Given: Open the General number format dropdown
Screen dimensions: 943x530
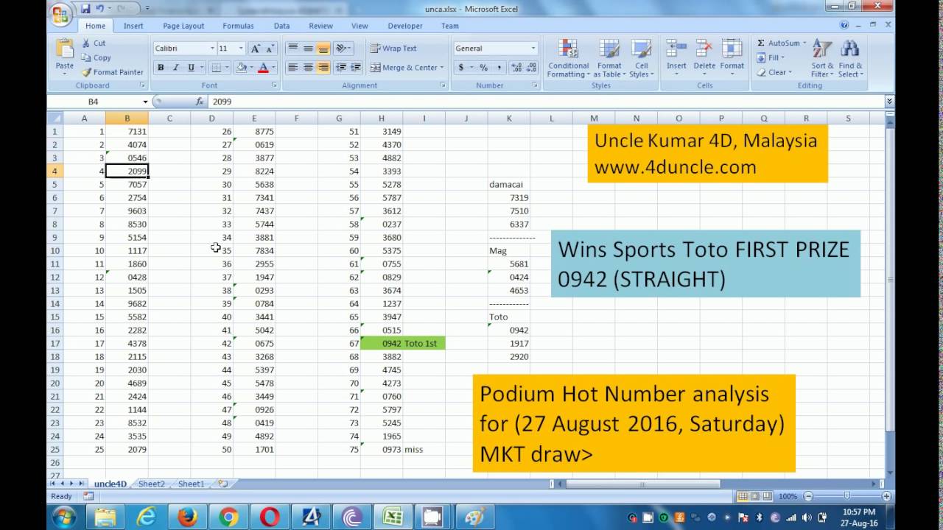Looking at the screenshot, I should 533,49.
